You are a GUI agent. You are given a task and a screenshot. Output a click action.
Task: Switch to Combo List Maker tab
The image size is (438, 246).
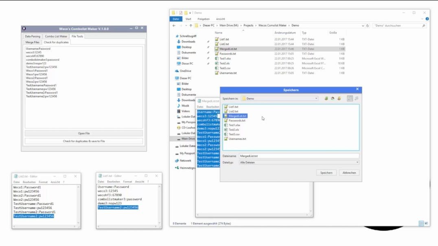[56, 36]
